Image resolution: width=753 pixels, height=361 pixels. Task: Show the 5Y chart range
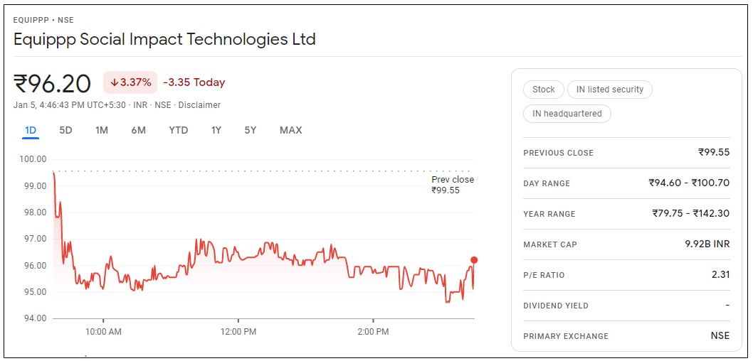click(x=251, y=131)
